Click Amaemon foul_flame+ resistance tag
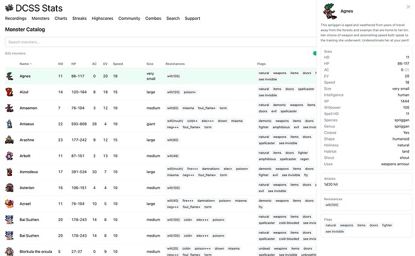The width and height of the screenshot is (415, 256). pos(207,108)
